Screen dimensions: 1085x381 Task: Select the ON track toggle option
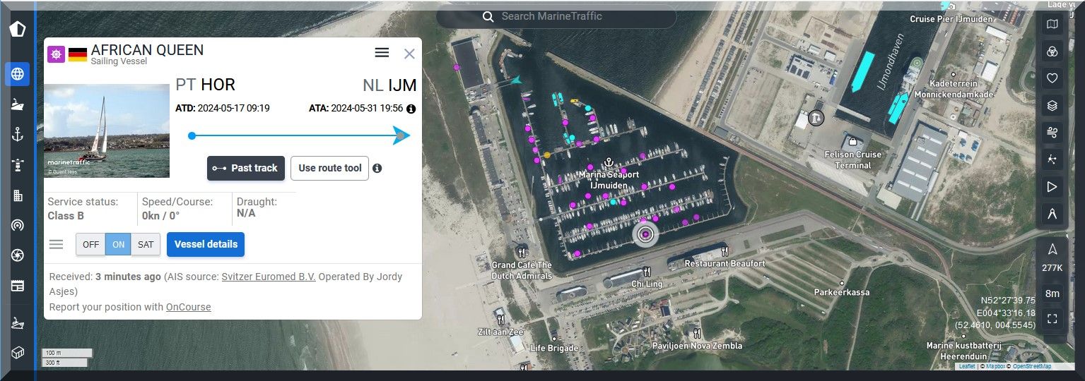tap(118, 245)
